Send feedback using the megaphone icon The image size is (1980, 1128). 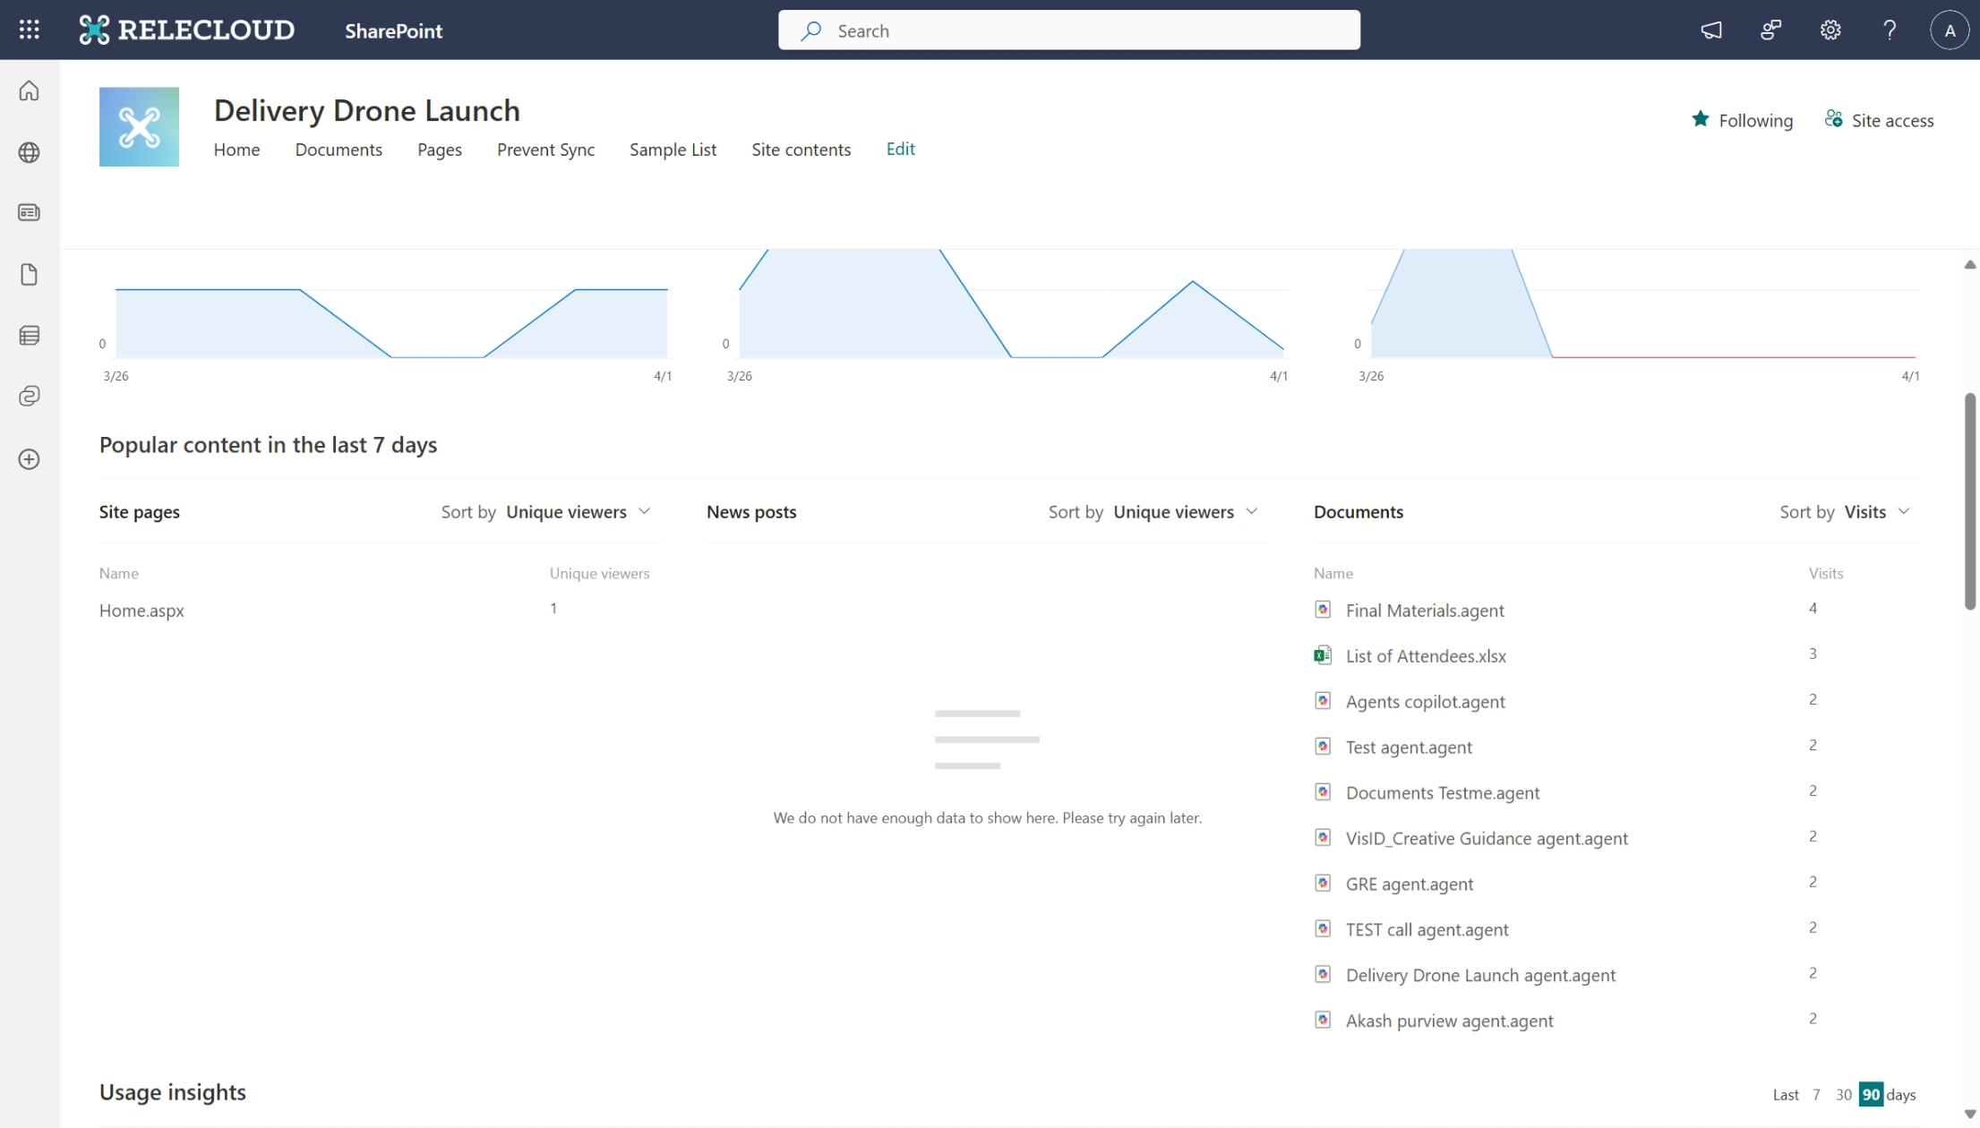tap(1710, 30)
